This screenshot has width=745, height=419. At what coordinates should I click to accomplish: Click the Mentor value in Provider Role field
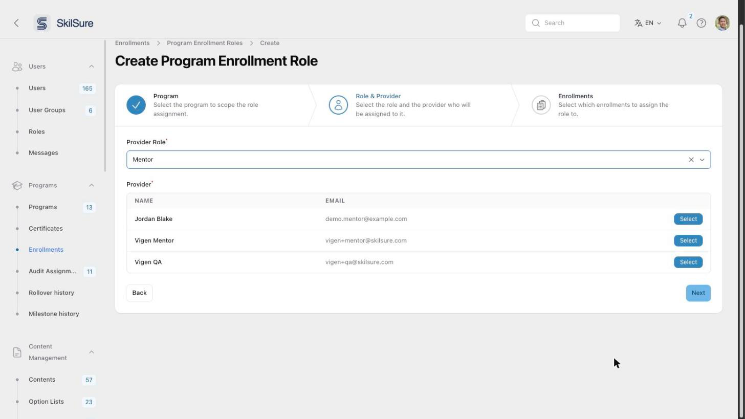(143, 160)
